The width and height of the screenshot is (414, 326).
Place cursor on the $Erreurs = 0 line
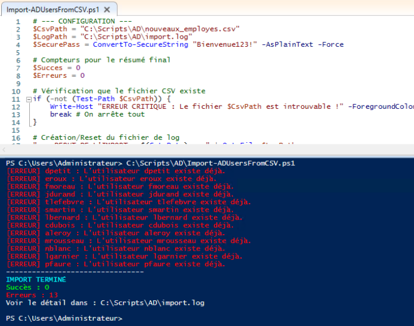[x=59, y=76]
